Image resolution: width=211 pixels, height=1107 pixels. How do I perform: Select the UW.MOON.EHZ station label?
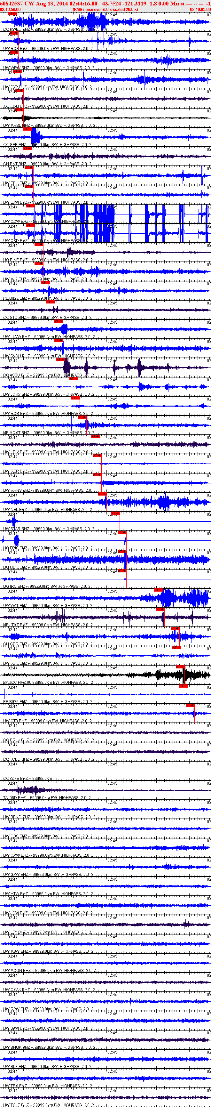point(49,971)
